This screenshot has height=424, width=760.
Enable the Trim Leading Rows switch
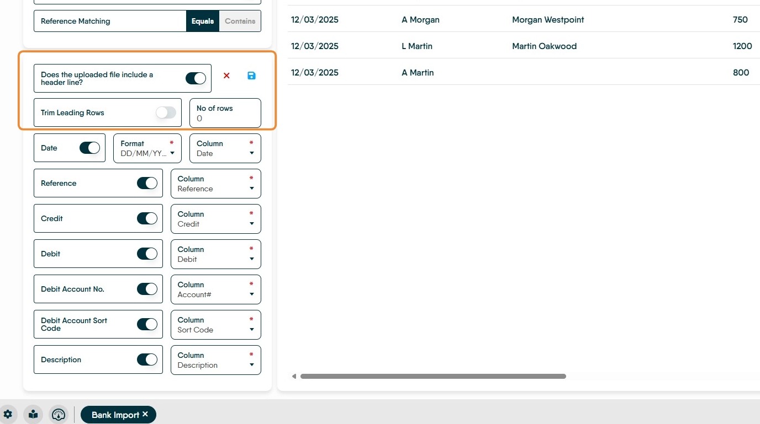tap(166, 112)
